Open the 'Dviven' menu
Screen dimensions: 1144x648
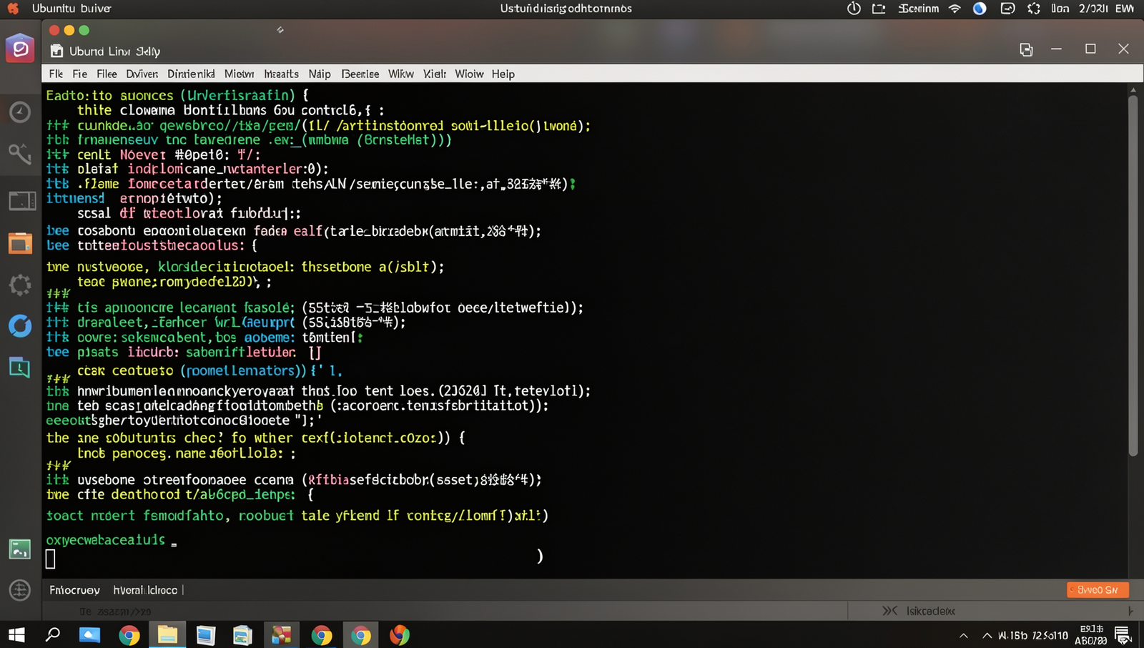[142, 74]
